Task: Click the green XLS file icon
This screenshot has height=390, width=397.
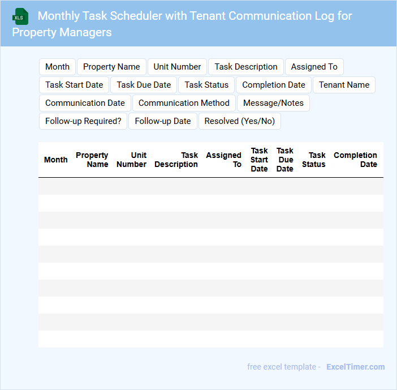Action: pos(20,17)
